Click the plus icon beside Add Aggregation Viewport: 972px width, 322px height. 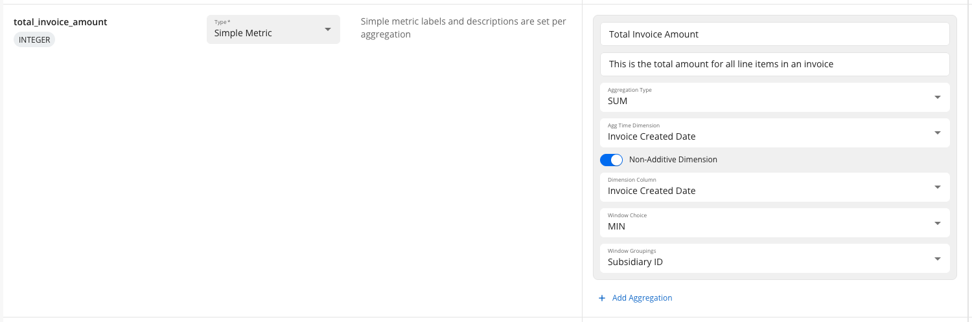tap(601, 298)
